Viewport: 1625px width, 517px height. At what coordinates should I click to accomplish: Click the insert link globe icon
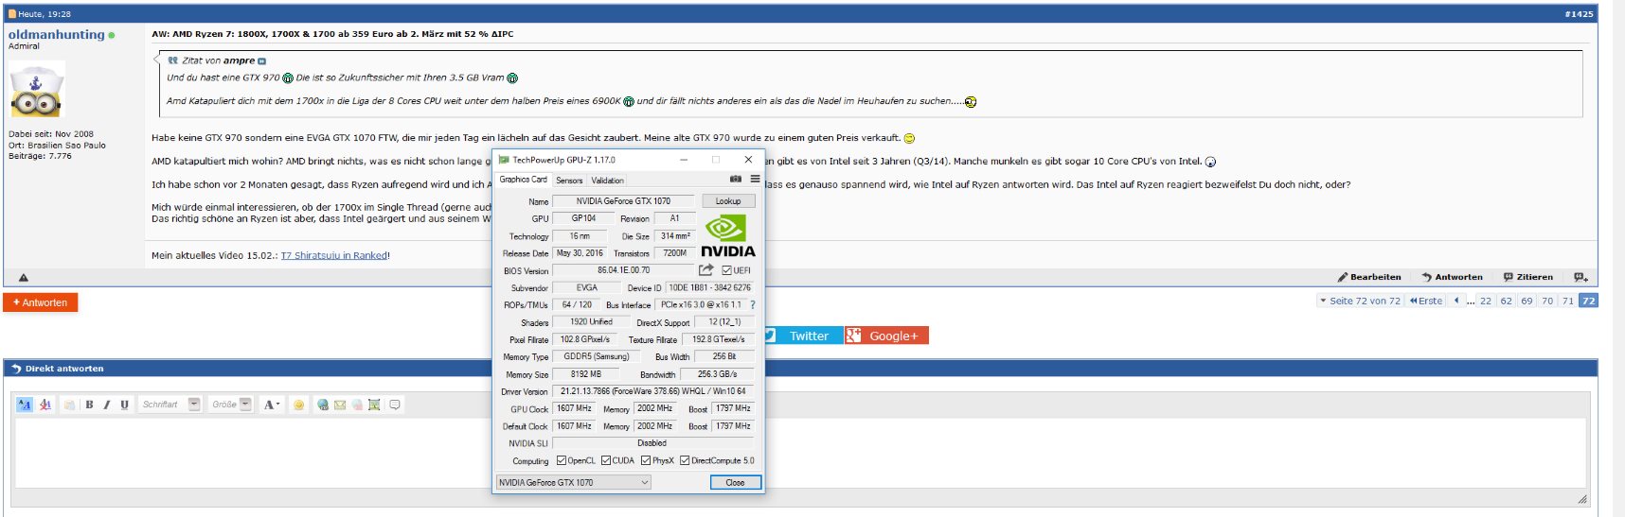323,405
